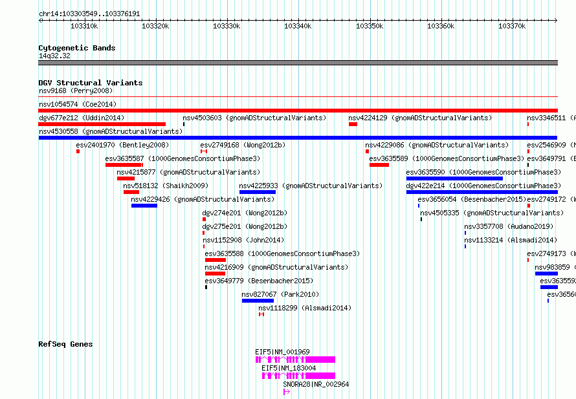Click dgv275e201 (Wong2012b) label
The height and width of the screenshot is (399, 576).
(x=245, y=226)
